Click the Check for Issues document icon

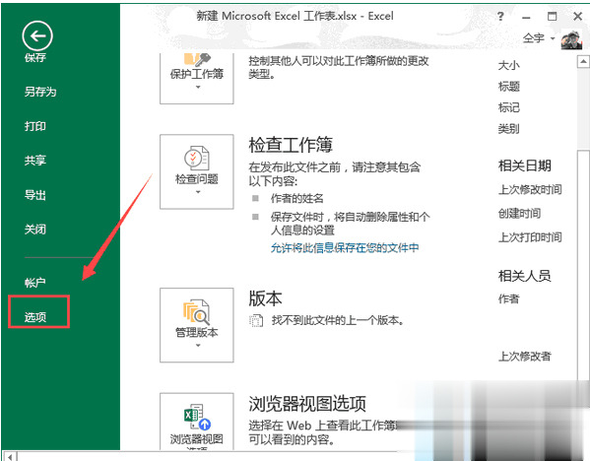196,158
